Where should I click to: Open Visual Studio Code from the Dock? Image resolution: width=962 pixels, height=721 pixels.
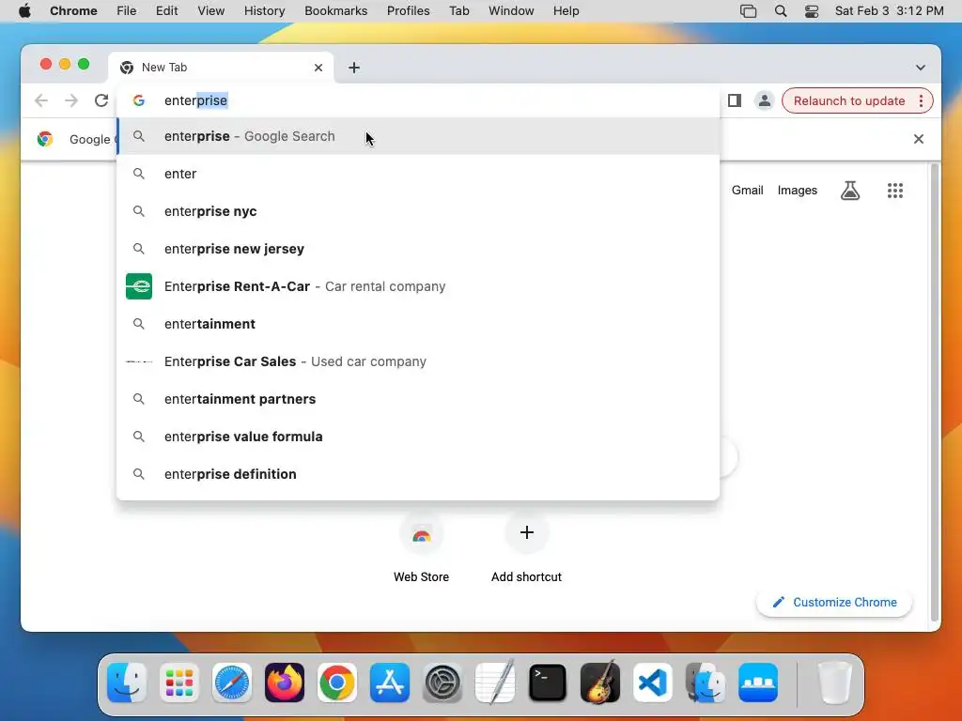click(x=653, y=683)
